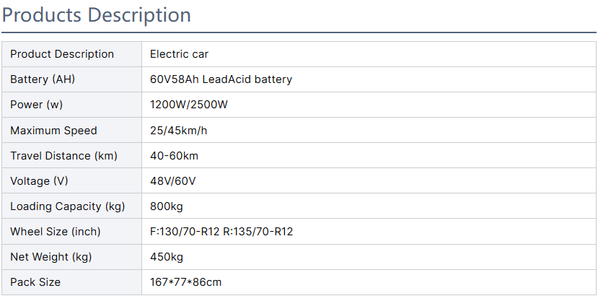Click the 800kg loading value
598x301 pixels.
167,206
